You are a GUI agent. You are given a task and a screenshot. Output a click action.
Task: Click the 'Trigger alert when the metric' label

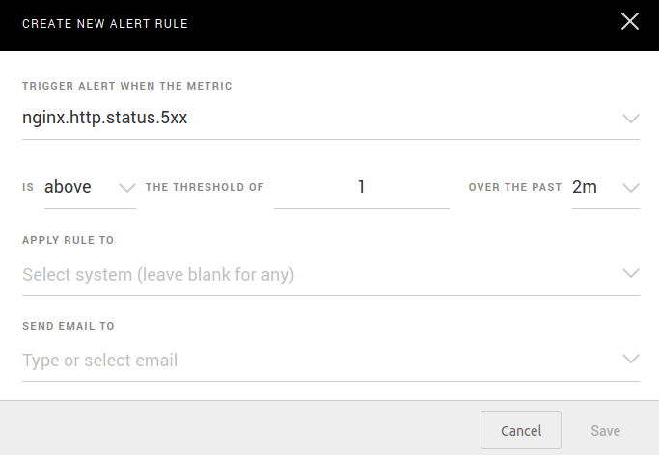pyautogui.click(x=127, y=86)
